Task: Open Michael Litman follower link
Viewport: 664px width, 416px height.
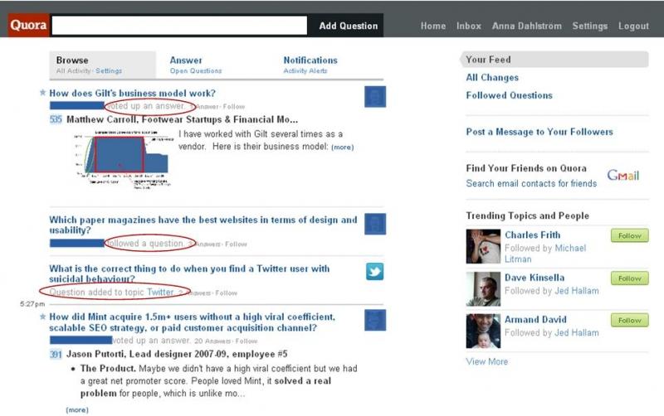Action: pos(545,254)
